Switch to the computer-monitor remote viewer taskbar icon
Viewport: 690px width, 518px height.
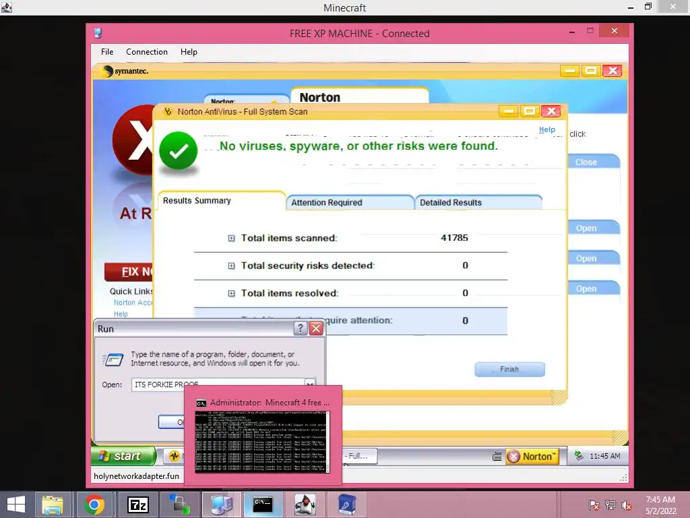pyautogui.click(x=221, y=505)
